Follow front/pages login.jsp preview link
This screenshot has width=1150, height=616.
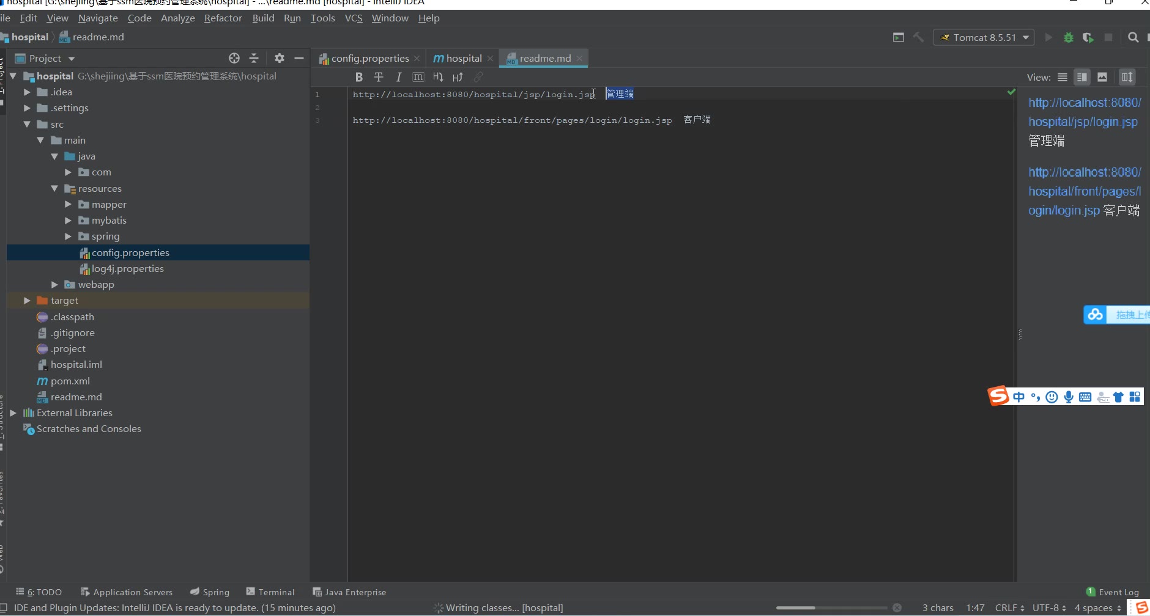(1084, 191)
